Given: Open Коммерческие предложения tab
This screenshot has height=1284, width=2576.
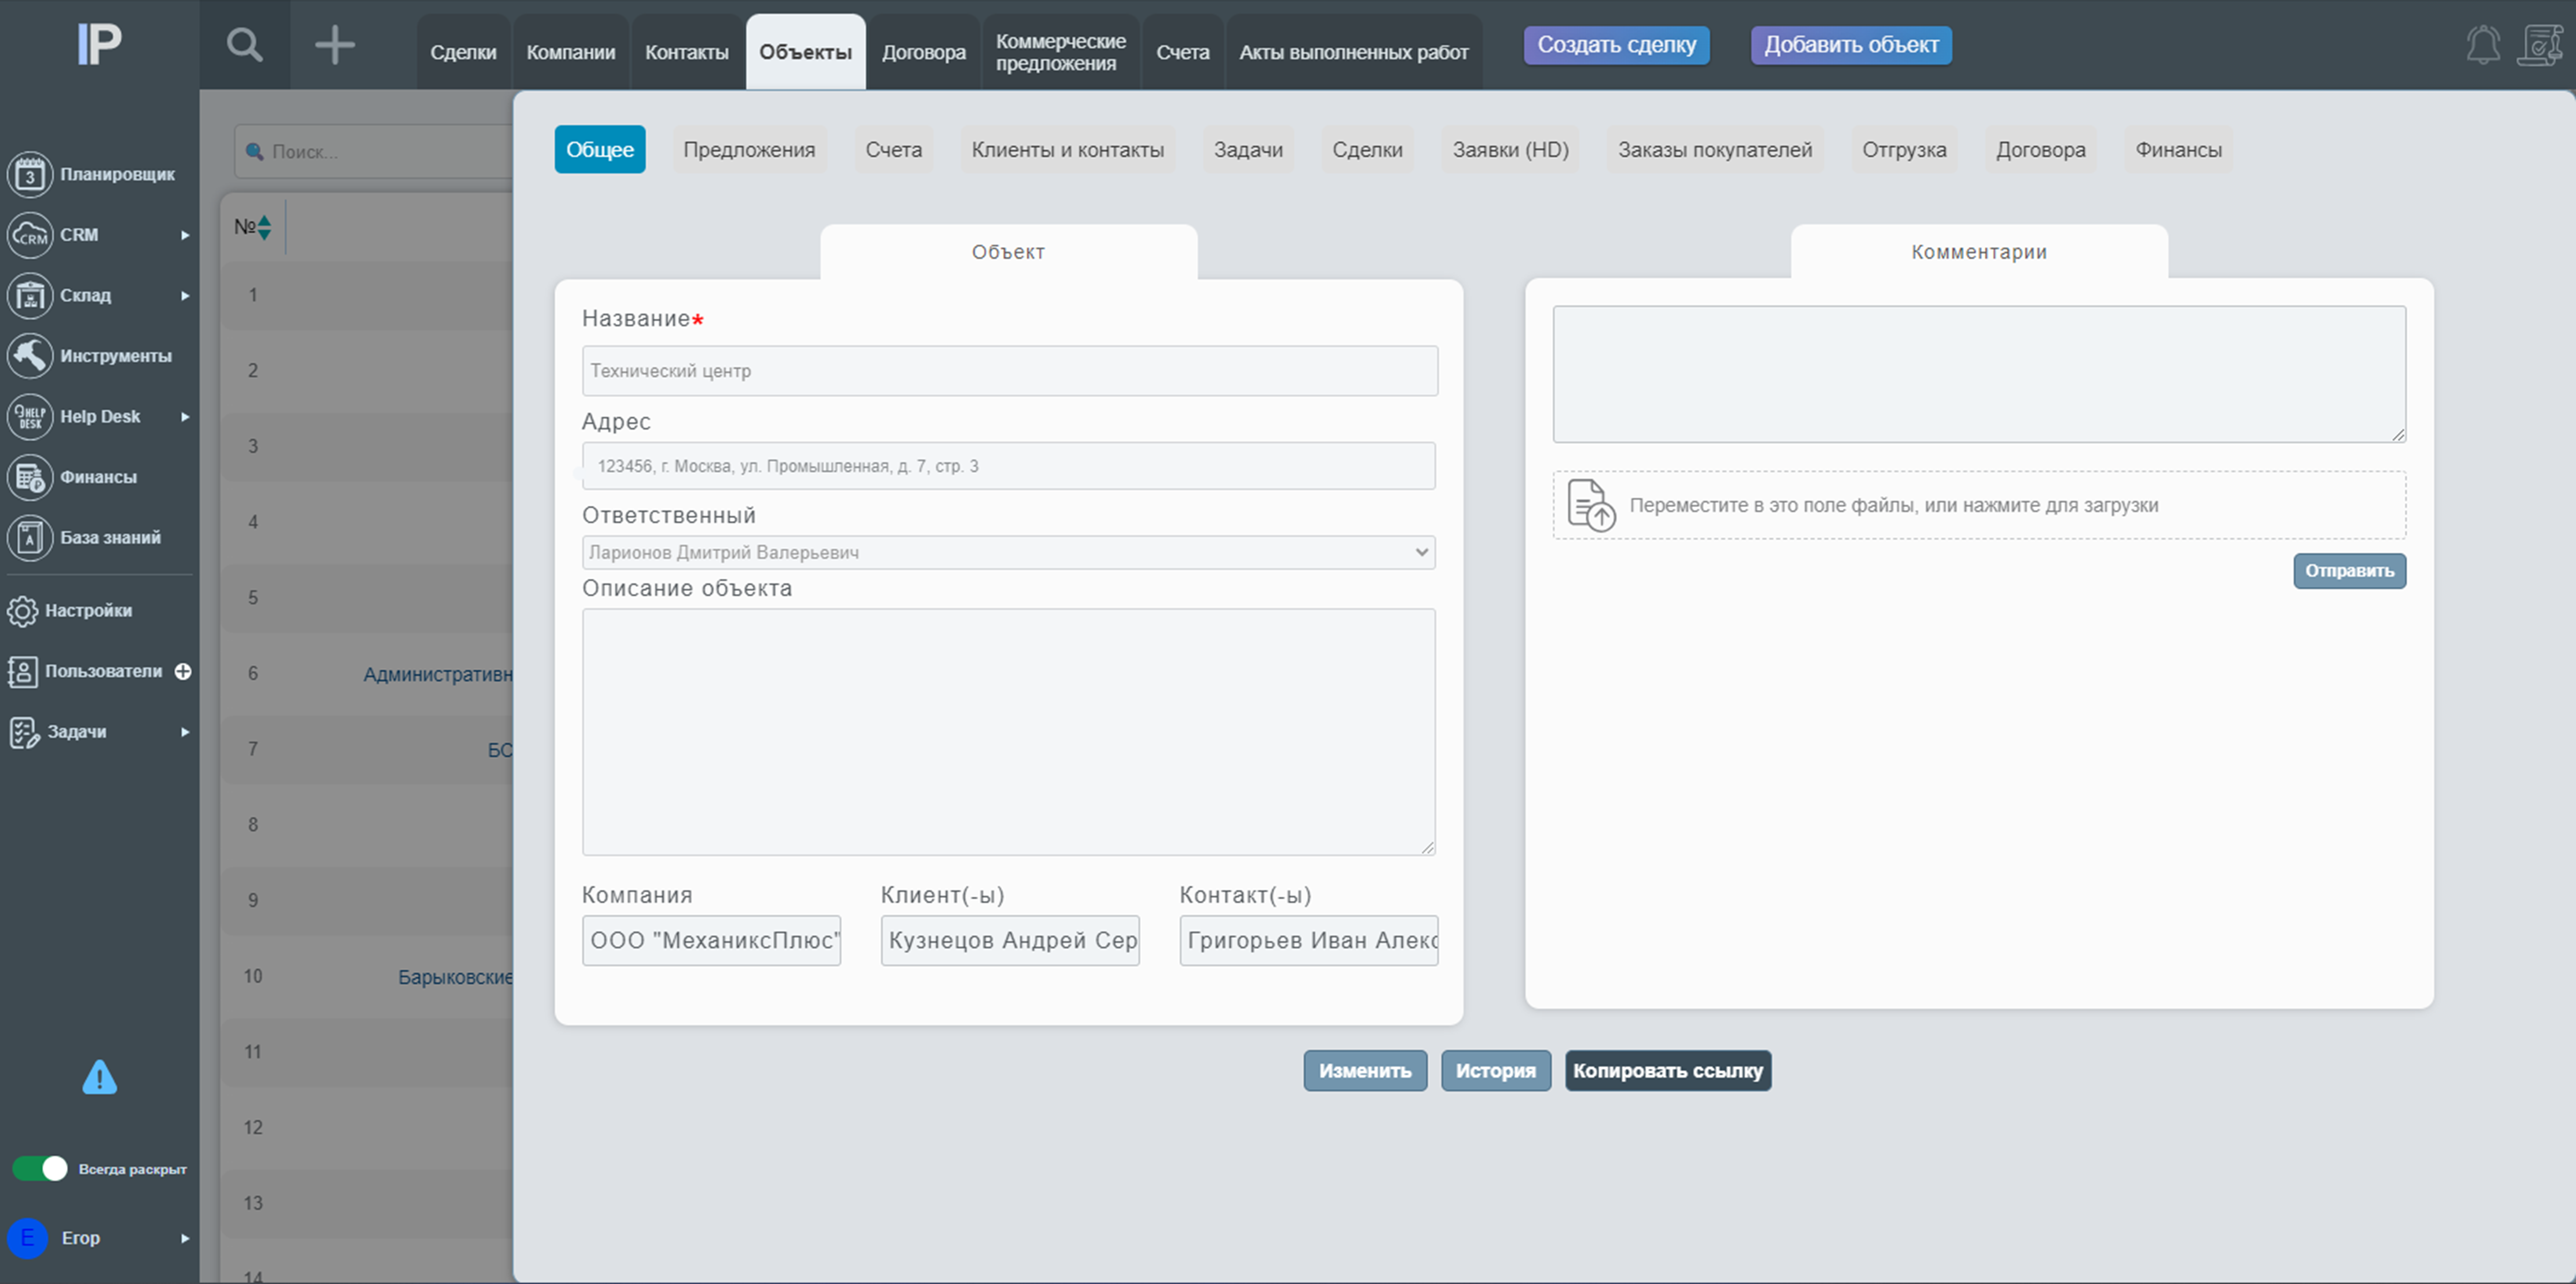Looking at the screenshot, I should click(1061, 52).
